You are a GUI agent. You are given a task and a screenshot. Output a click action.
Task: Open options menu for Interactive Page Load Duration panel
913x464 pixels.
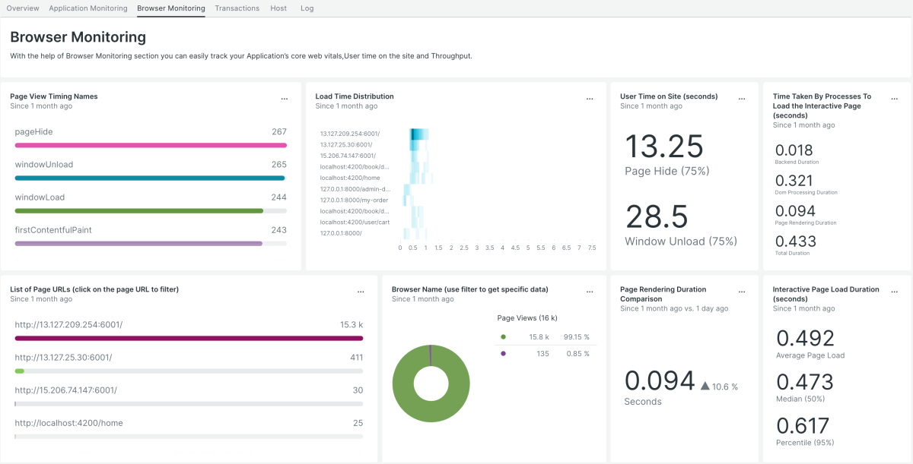pyautogui.click(x=894, y=291)
